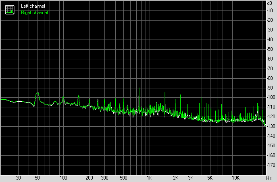
Task: Click the 2K frequency label
Action: (x=176, y=178)
